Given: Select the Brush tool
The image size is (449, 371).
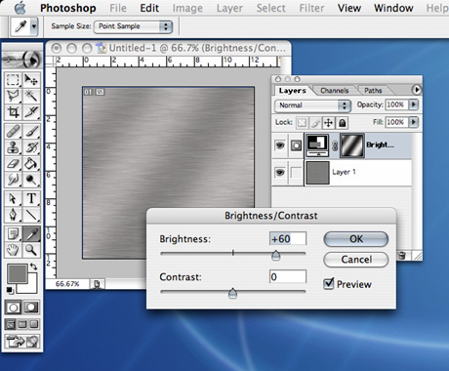Looking at the screenshot, I should click(31, 132).
